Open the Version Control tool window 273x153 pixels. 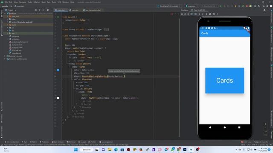(x=12, y=142)
